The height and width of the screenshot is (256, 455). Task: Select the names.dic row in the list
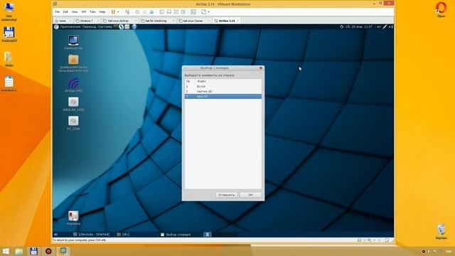click(223, 92)
